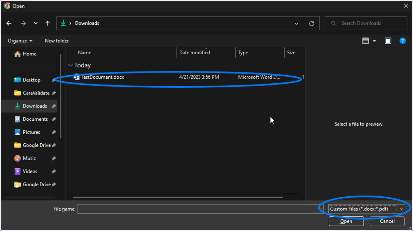Go forward with the right arrow button
Image resolution: width=413 pixels, height=231 pixels.
pos(23,23)
